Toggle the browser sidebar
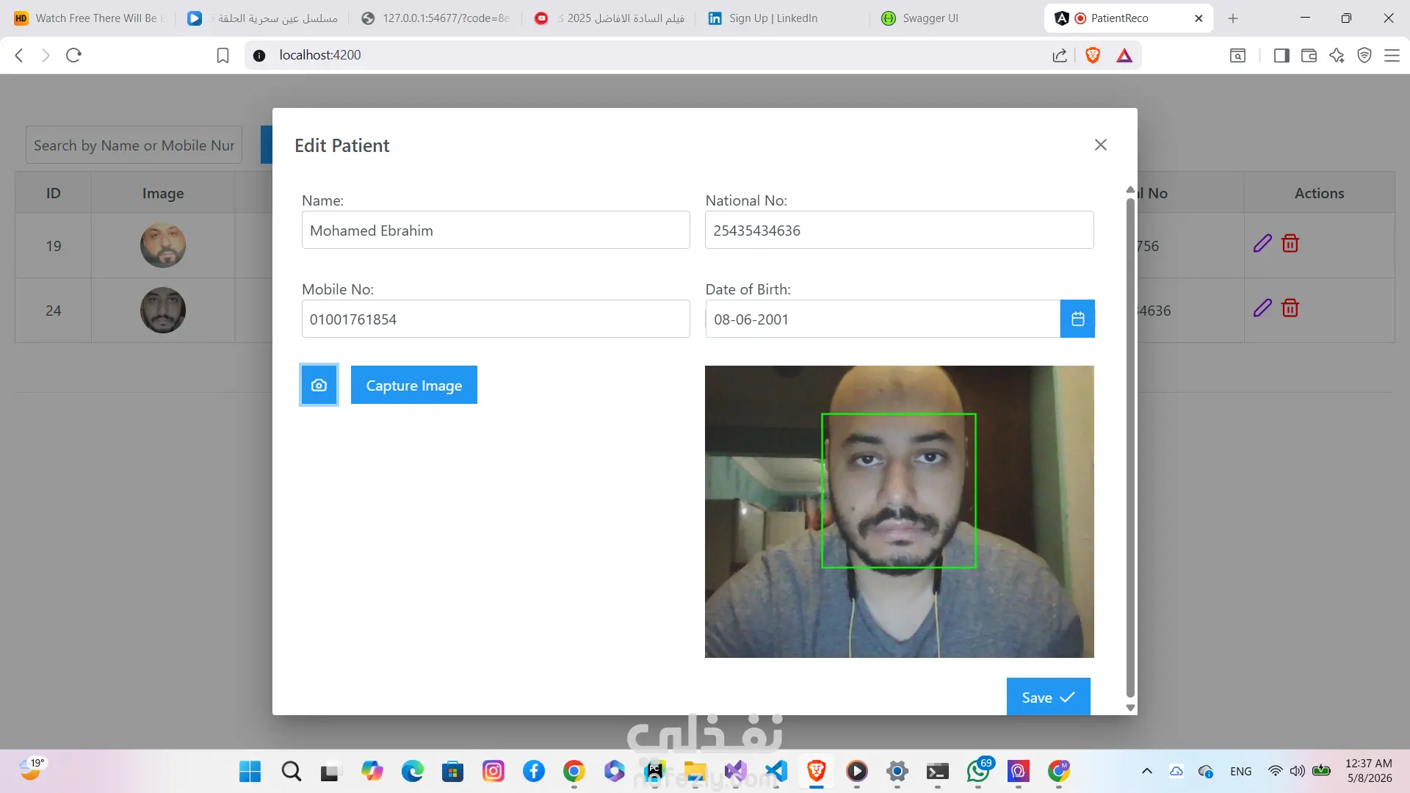This screenshot has width=1410, height=793. coord(1281,55)
